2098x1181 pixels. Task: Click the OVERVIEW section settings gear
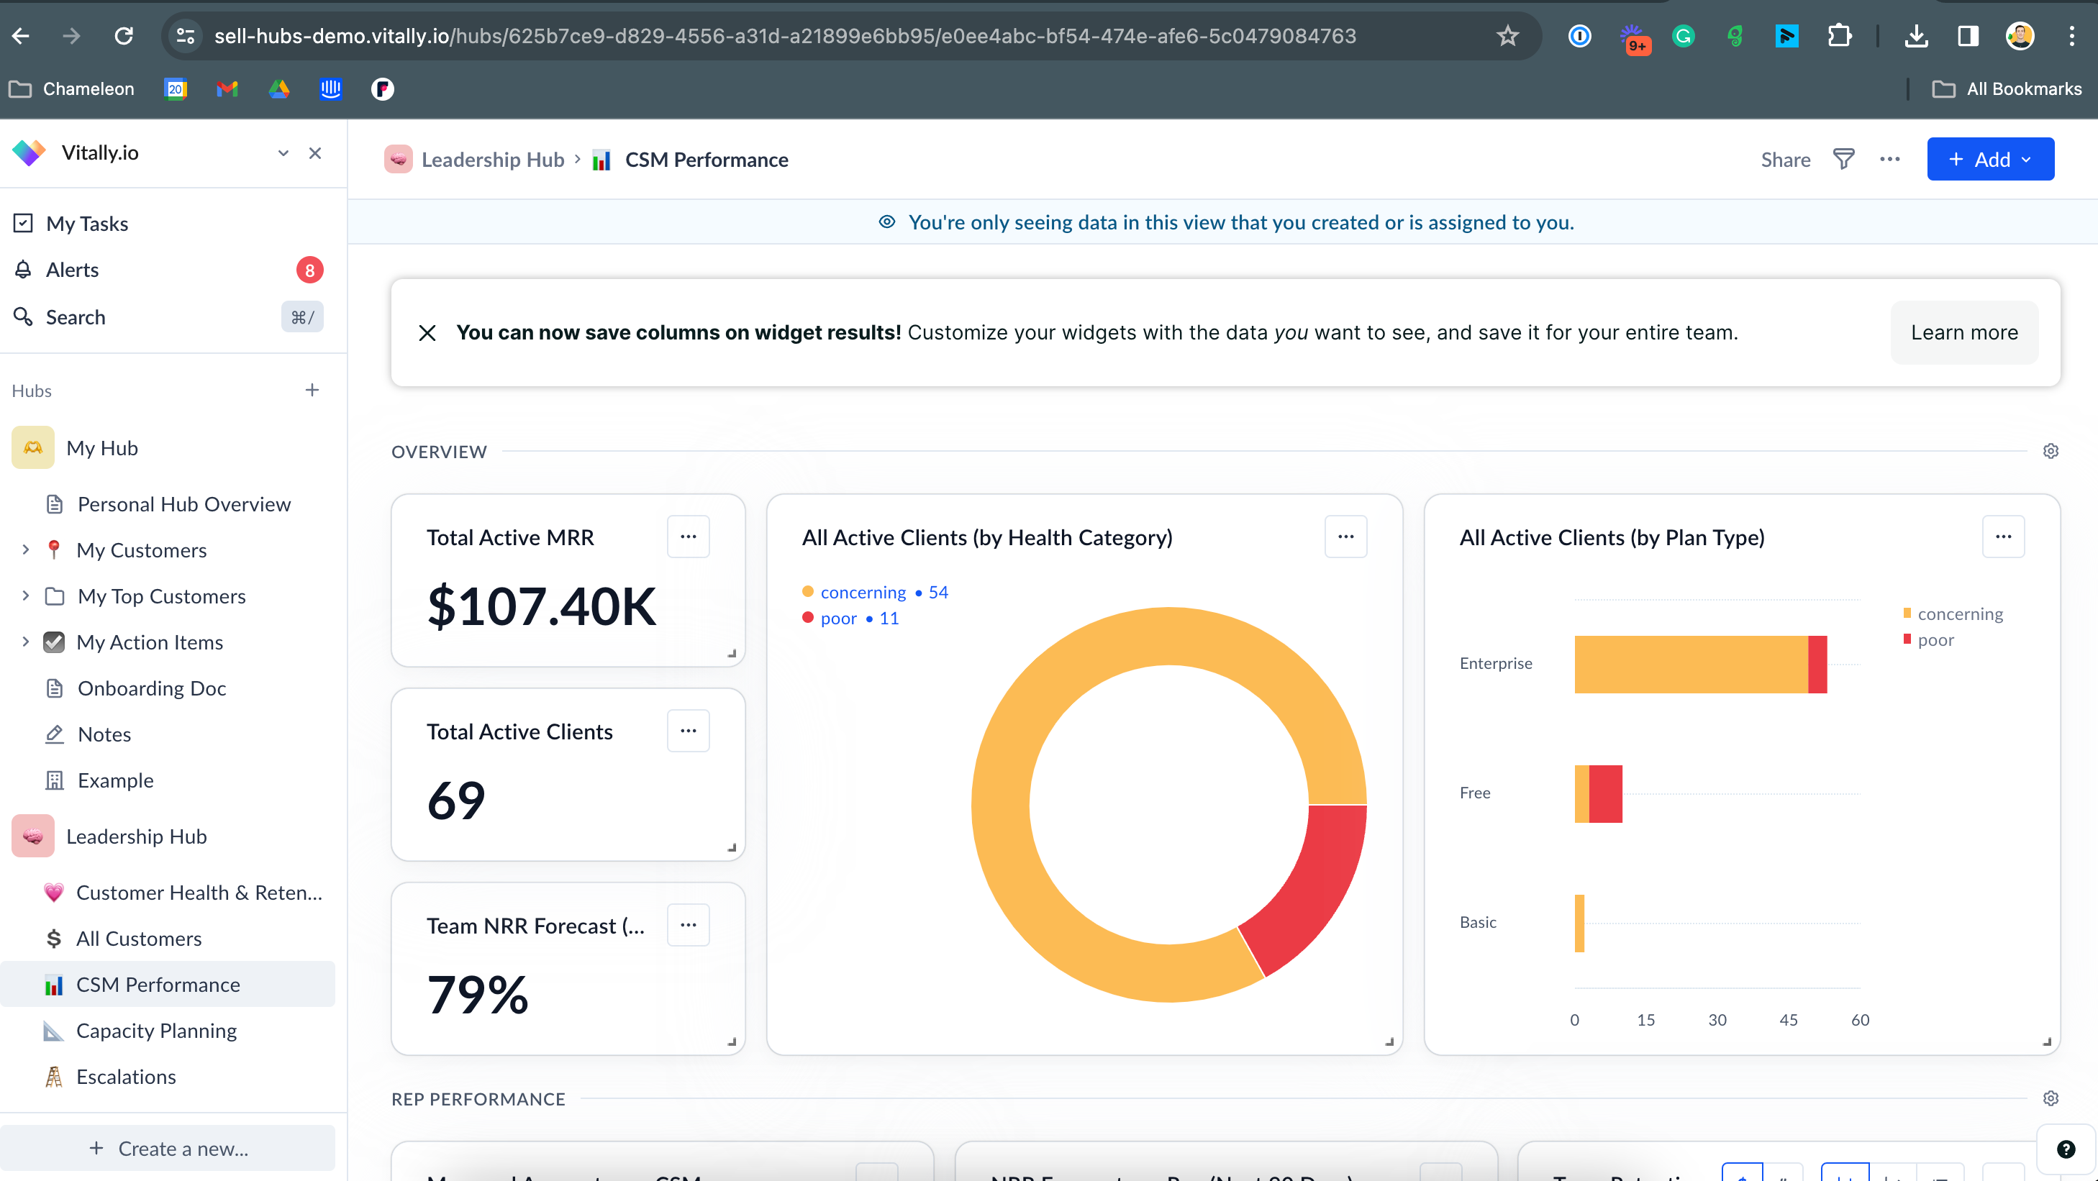coord(2050,451)
